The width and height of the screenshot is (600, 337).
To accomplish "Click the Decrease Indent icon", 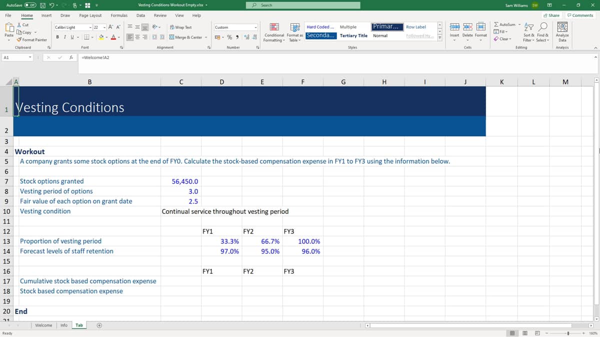I will click(154, 37).
